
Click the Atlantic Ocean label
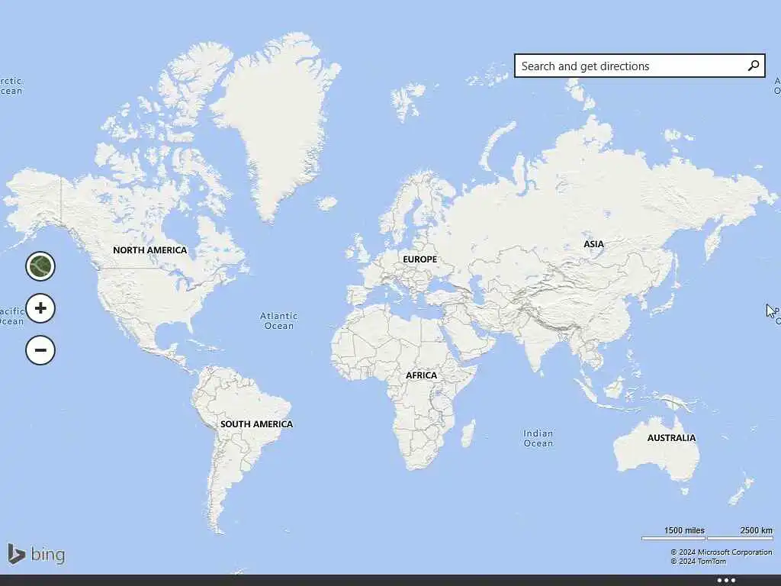279,320
